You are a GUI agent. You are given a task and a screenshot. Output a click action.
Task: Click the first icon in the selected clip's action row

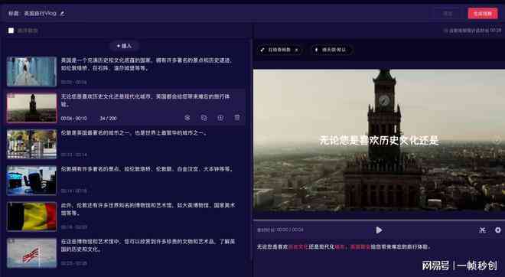(187, 118)
